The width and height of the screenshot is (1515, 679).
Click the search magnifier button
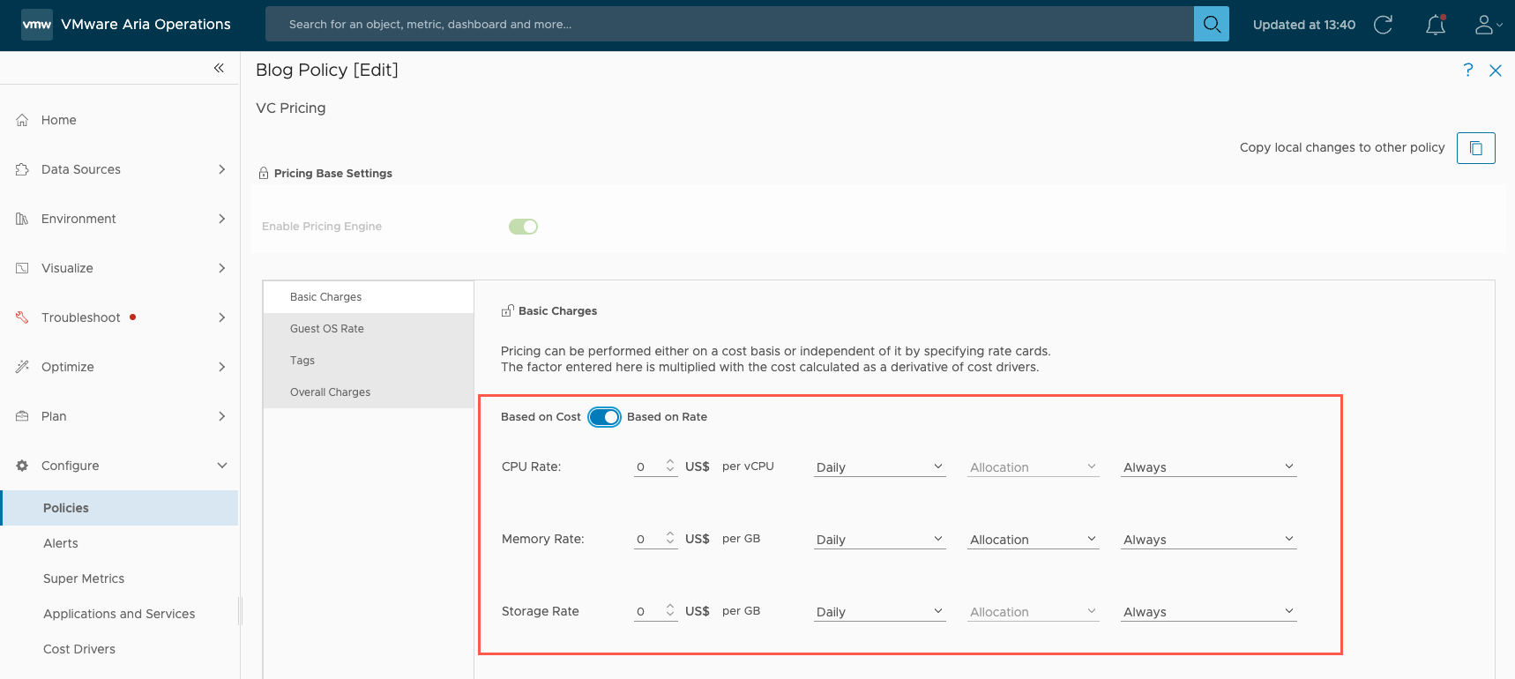(1211, 25)
